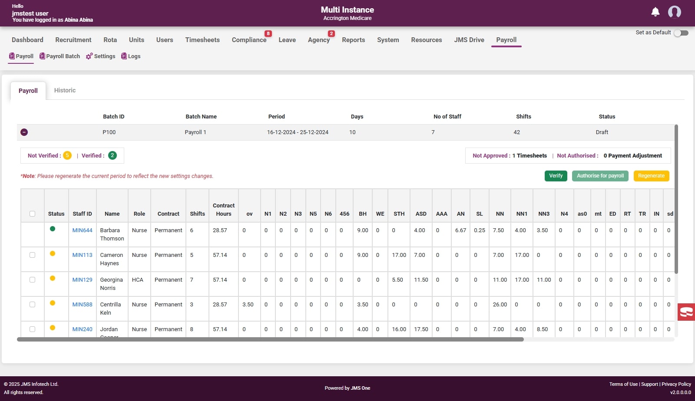
Task: Open staff ID MIN644 link
Action: point(82,230)
